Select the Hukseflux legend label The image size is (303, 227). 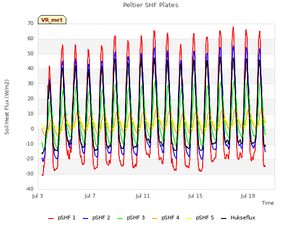pyautogui.click(x=243, y=218)
